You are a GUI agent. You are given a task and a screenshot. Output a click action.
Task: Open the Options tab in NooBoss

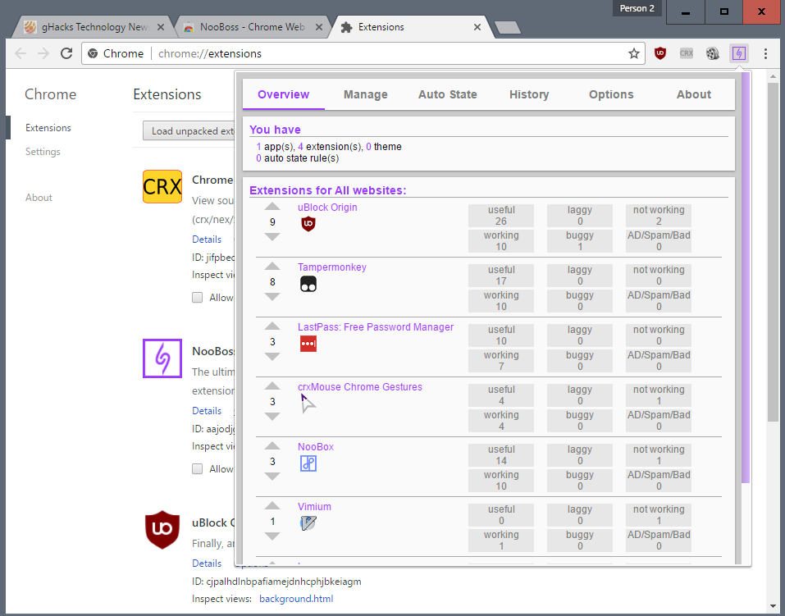611,94
